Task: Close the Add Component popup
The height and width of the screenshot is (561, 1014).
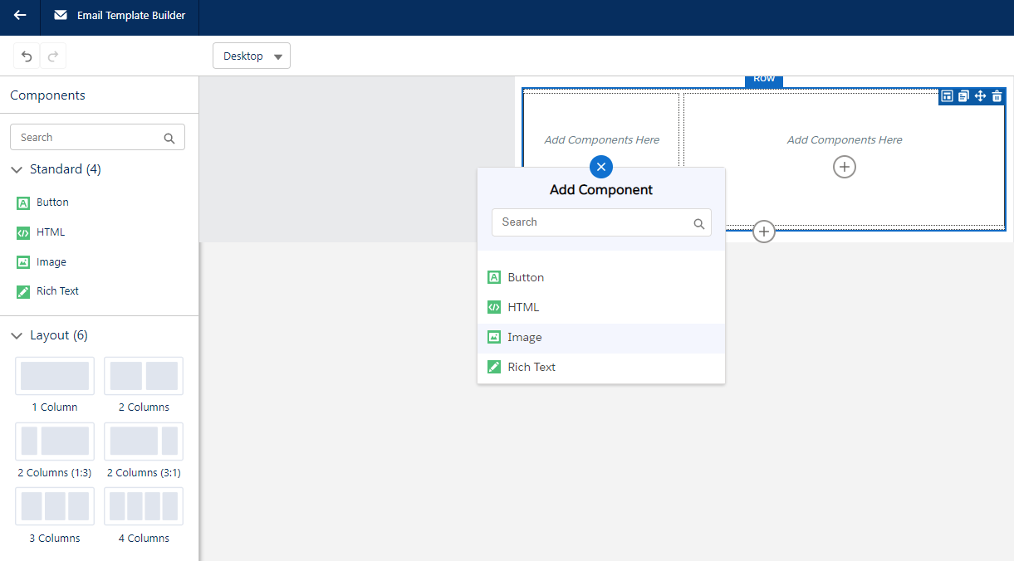Action: 601,167
